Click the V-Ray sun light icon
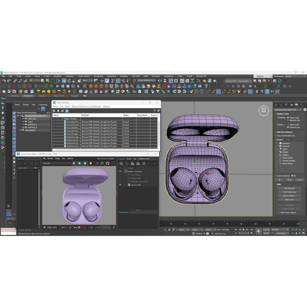Screen dimensions: 307x307 click(x=69, y=92)
